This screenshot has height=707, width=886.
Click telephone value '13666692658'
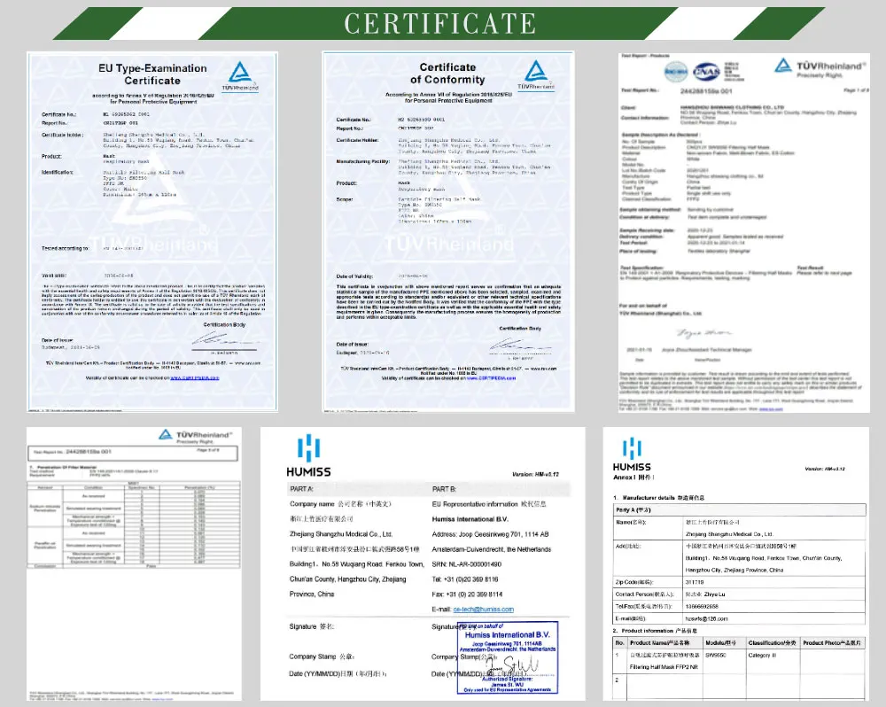point(702,606)
